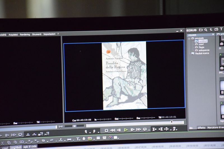Switch to the crawl sequence tab
This screenshot has height=149, width=224.
5,148
